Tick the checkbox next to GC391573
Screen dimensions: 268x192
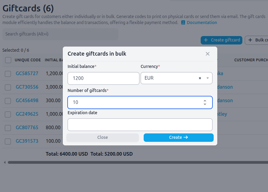pos(8,141)
